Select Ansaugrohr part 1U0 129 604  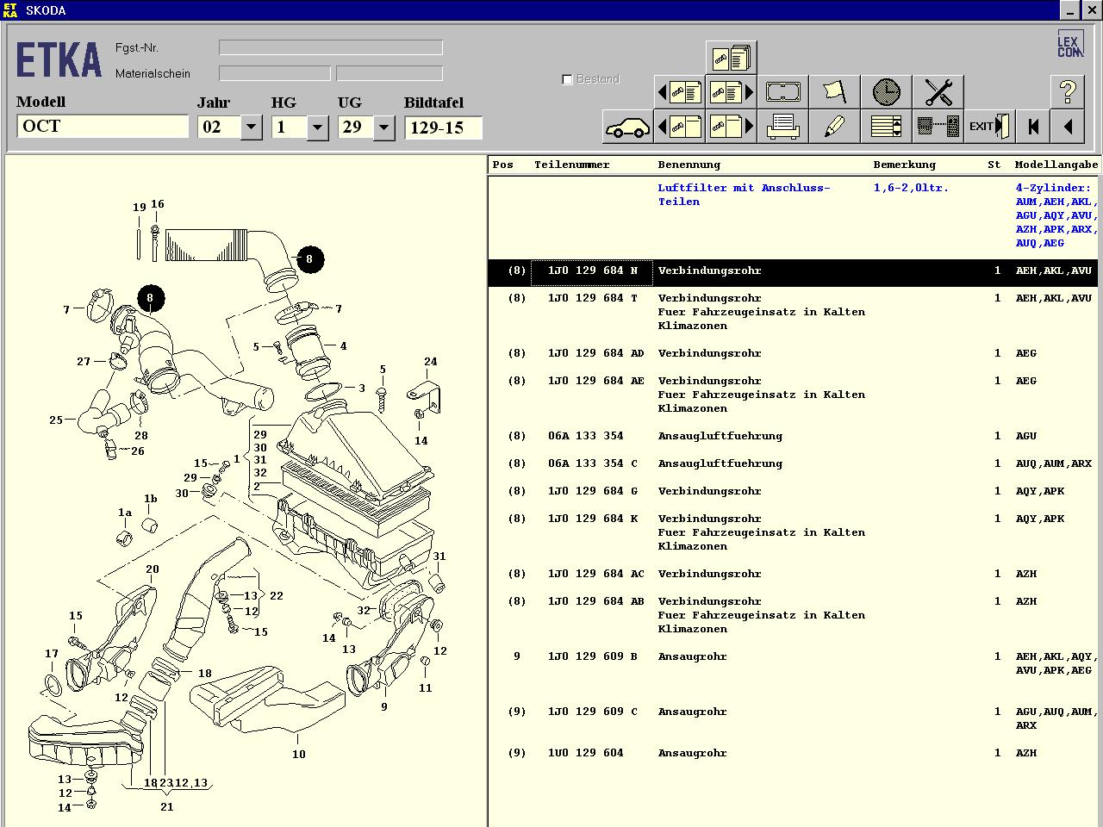click(585, 753)
